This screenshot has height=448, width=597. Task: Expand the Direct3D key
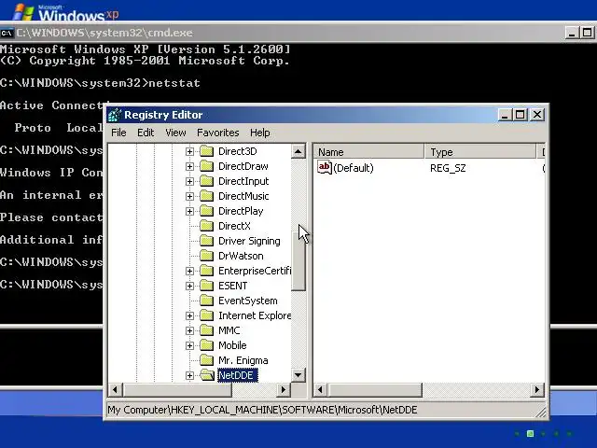(x=189, y=151)
